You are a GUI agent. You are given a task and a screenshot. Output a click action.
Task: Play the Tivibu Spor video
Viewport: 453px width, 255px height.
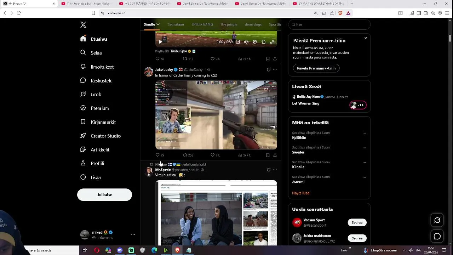click(x=160, y=42)
